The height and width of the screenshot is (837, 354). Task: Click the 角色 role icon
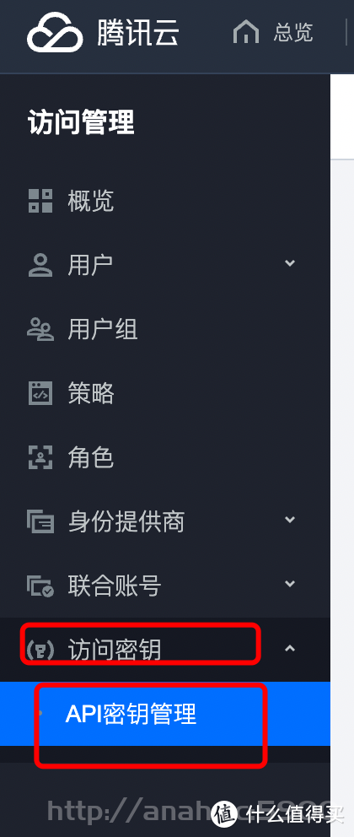click(x=40, y=457)
